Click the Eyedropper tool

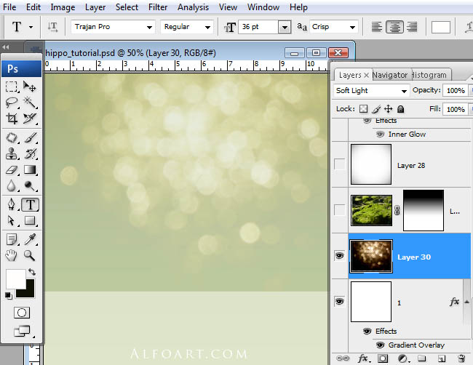coord(30,239)
